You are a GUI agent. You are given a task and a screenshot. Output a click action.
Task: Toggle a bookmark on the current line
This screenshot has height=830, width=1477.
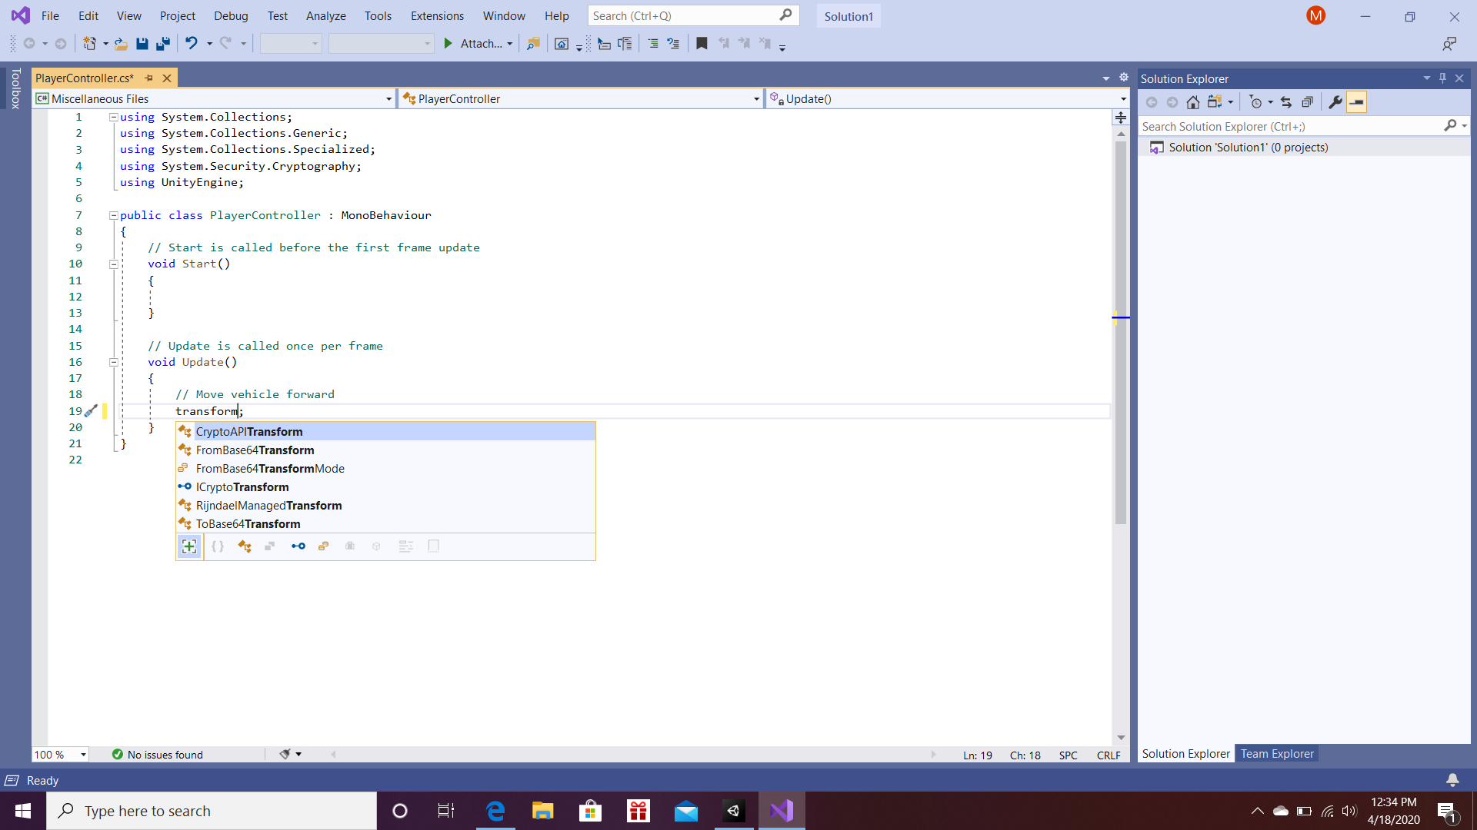702,43
